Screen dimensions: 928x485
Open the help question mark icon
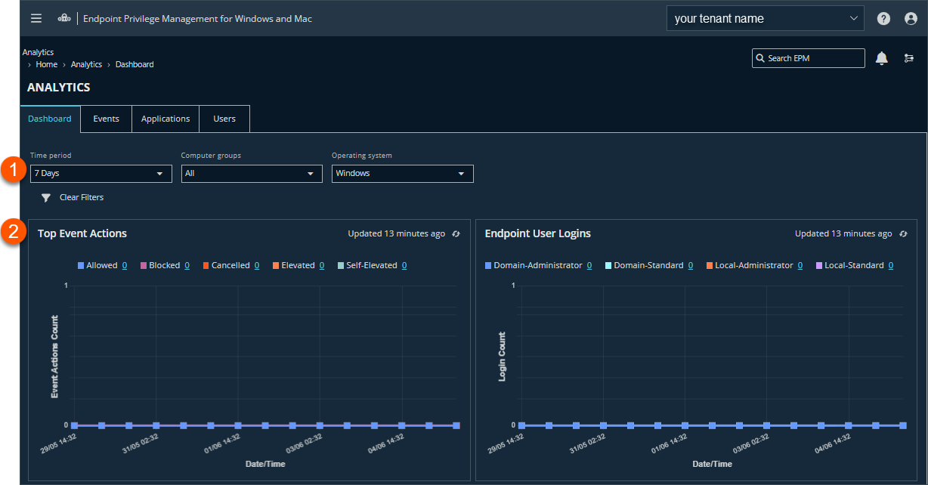[x=883, y=19]
